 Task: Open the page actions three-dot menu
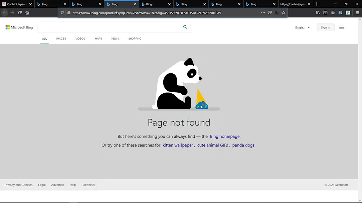point(263,13)
